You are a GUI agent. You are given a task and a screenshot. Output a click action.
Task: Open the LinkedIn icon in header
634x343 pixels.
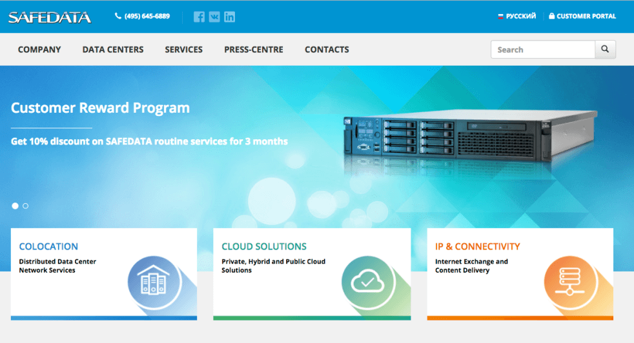[x=229, y=17]
